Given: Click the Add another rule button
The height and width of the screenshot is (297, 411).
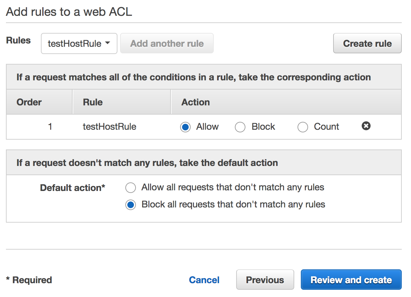Looking at the screenshot, I should (167, 43).
